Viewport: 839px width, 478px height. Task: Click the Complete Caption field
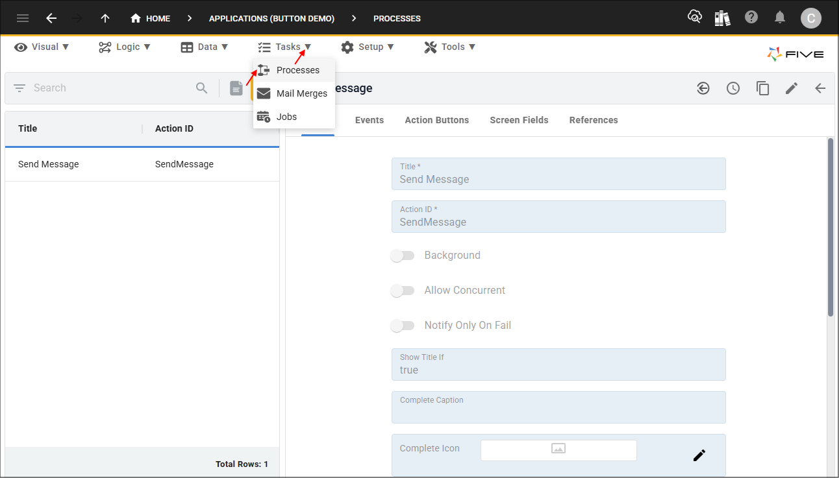[x=558, y=407]
